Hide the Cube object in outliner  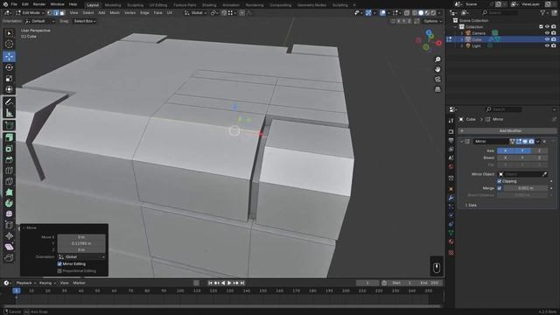[x=547, y=39]
